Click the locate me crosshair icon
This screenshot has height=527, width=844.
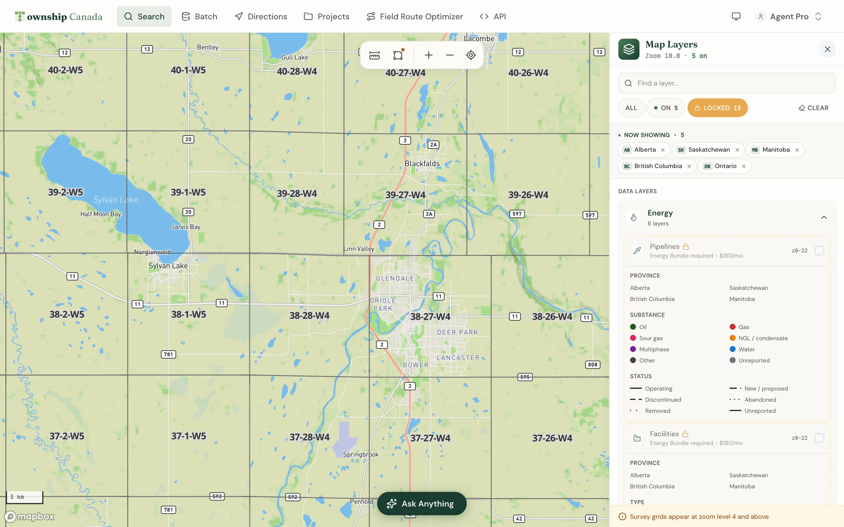tap(471, 55)
